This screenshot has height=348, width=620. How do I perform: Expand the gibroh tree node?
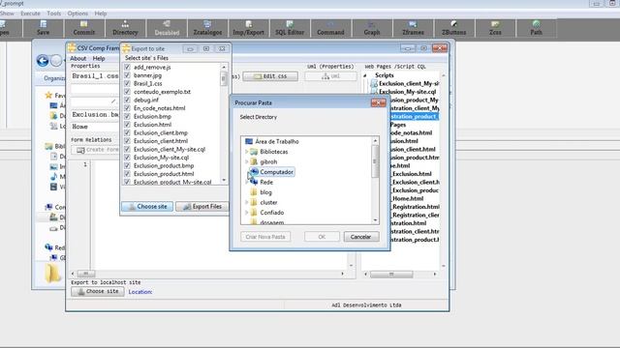pyautogui.click(x=246, y=161)
